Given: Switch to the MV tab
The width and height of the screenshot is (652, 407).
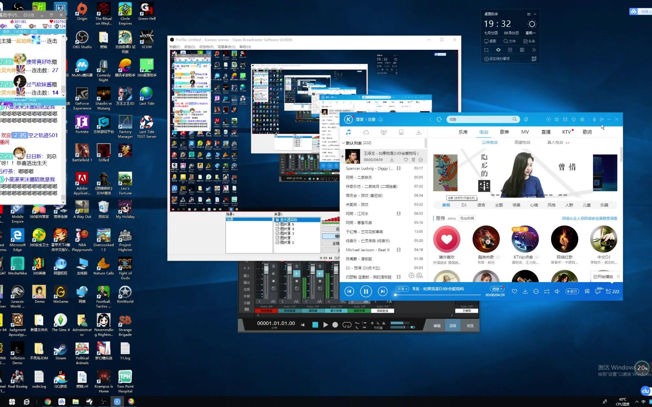Looking at the screenshot, I should click(525, 132).
